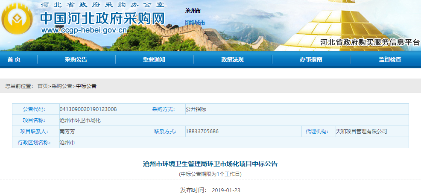This screenshot has width=421, height=193.
Task: Select 办事指南 in the navigation bar
Action: pyautogui.click(x=311, y=60)
